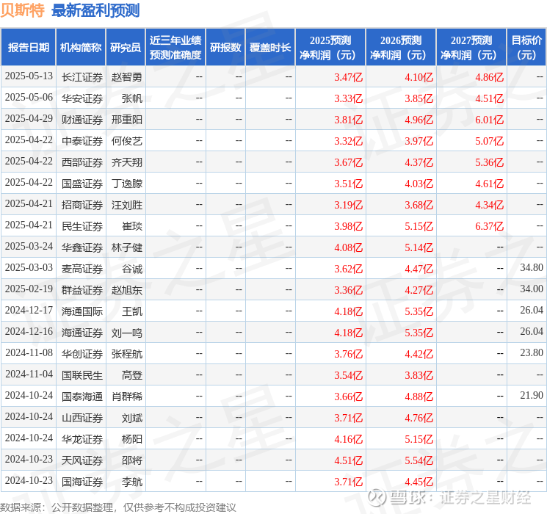Click the 4.86亿 value in 长江证券 row

[x=489, y=77]
